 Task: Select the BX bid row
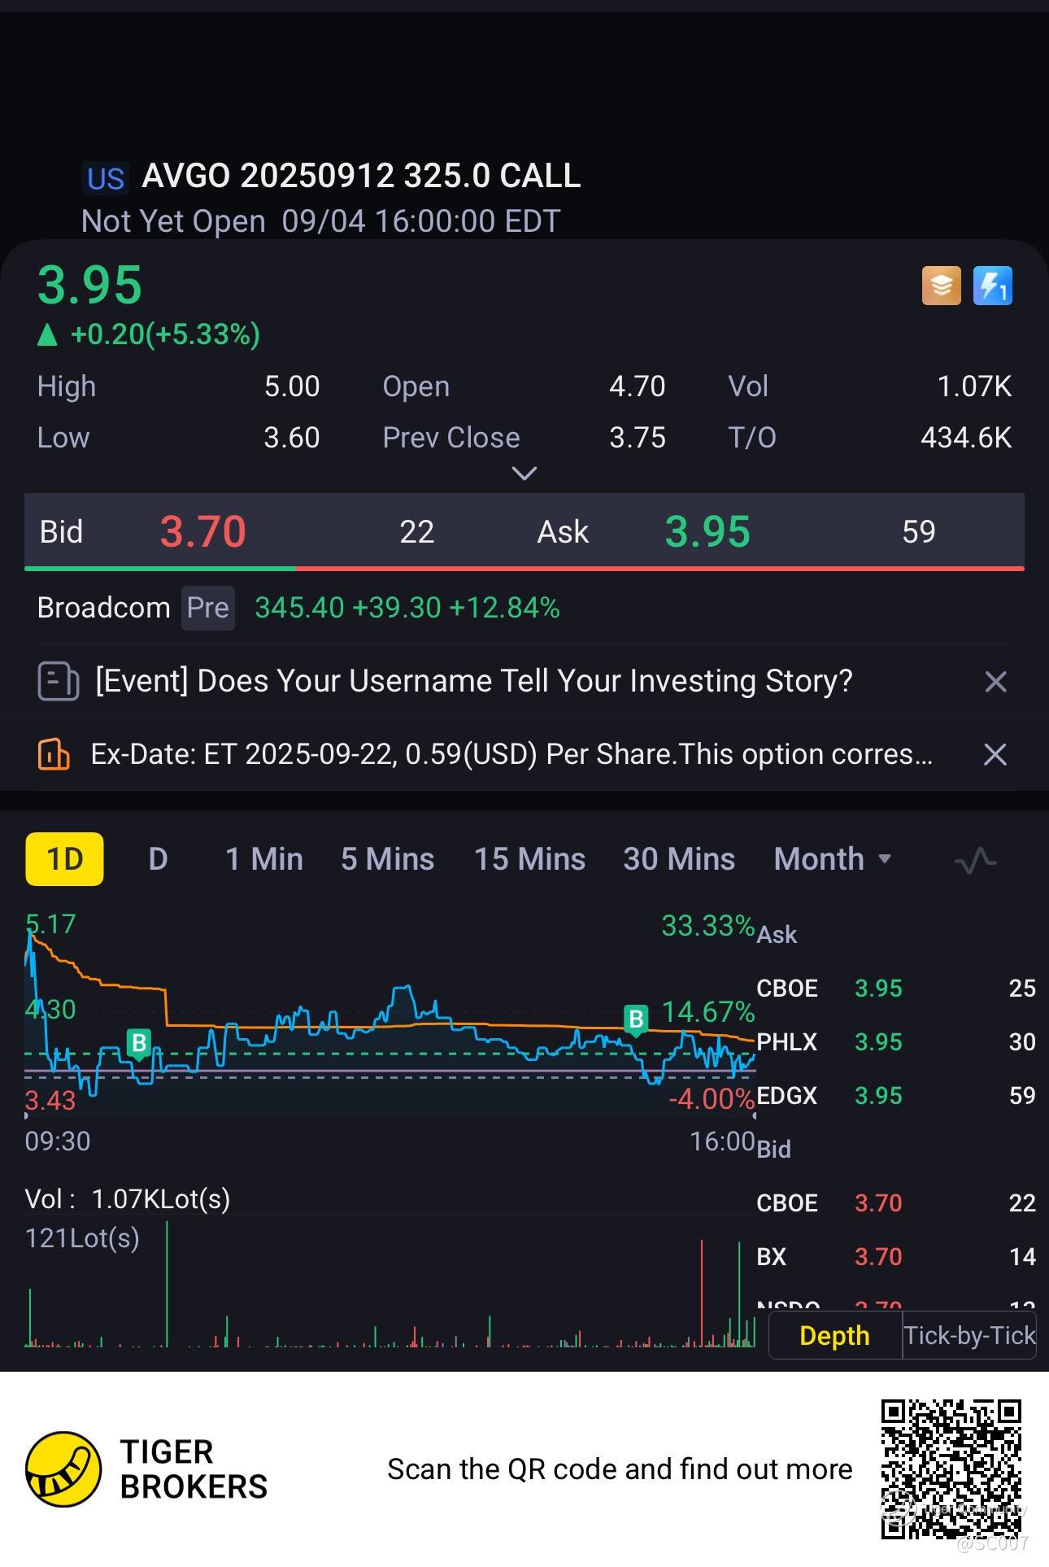[x=896, y=1257]
